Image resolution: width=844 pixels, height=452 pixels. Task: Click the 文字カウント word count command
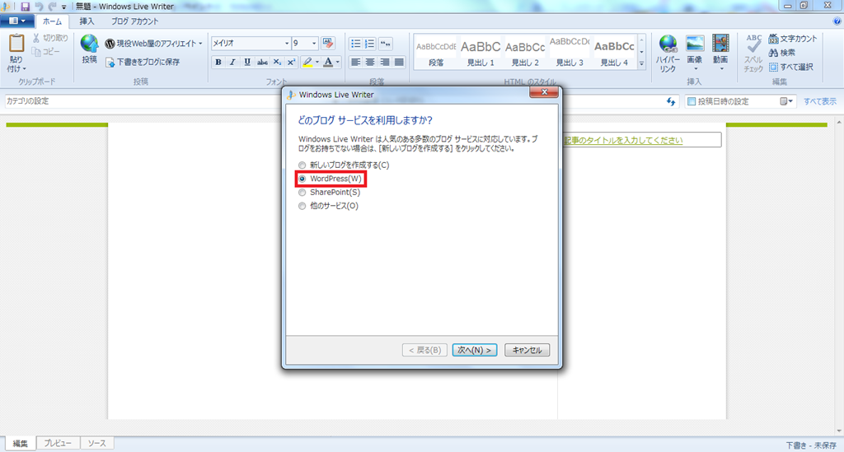tap(794, 39)
